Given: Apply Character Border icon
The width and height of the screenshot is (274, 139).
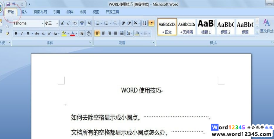Looking at the screenshot, I should (89, 23).
